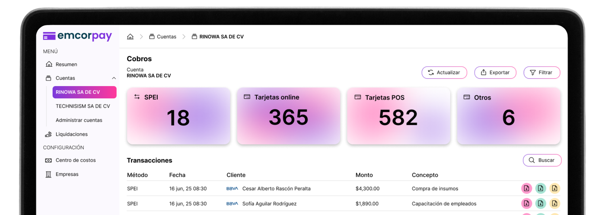This screenshot has width=605, height=215.
Task: Open the Filtrar options
Action: (x=542, y=72)
